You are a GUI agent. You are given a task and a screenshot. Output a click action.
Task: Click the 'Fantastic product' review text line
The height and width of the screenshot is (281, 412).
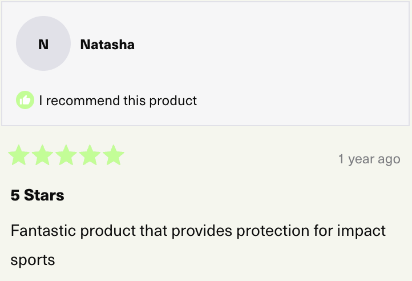198,231
